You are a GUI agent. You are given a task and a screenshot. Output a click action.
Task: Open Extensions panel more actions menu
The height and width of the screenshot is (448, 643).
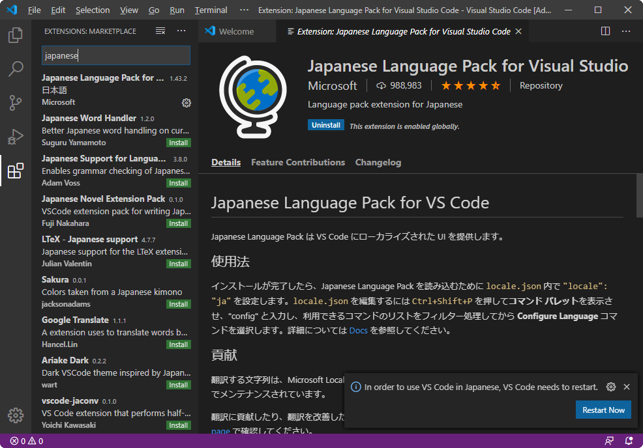181,31
